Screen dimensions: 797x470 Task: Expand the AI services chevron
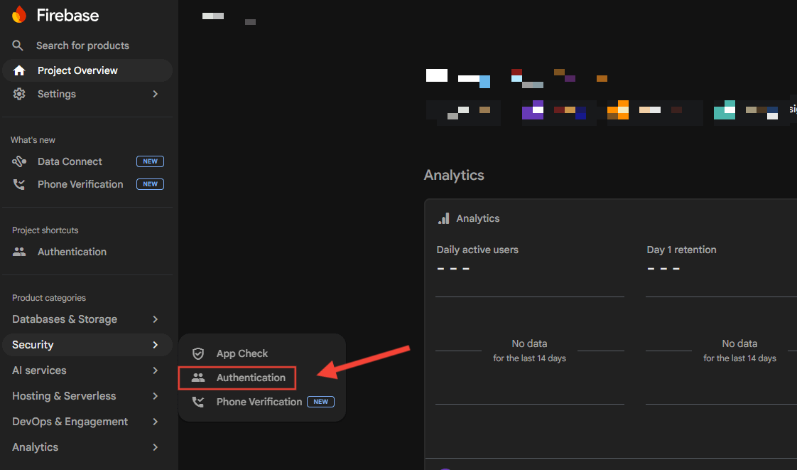[156, 370]
